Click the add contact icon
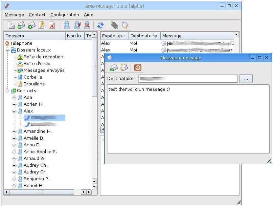 pyautogui.click(x=67, y=25)
